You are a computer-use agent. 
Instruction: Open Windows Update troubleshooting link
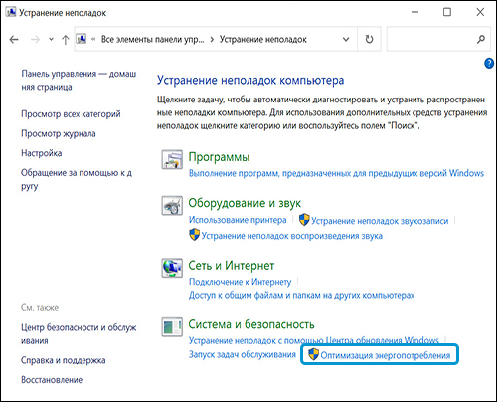tap(314, 340)
